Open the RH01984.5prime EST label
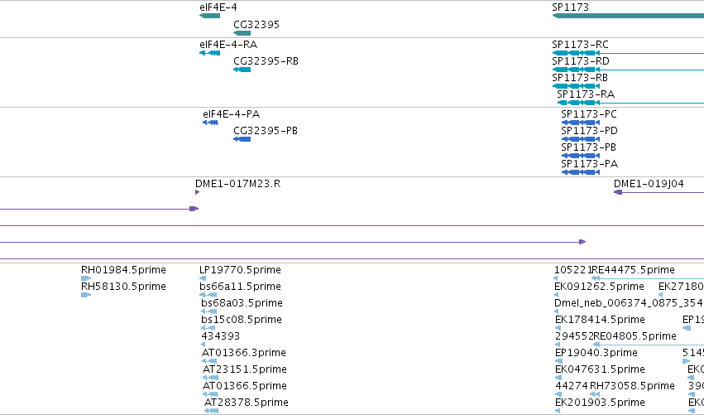Screen dimensions: 704x415 [123, 270]
